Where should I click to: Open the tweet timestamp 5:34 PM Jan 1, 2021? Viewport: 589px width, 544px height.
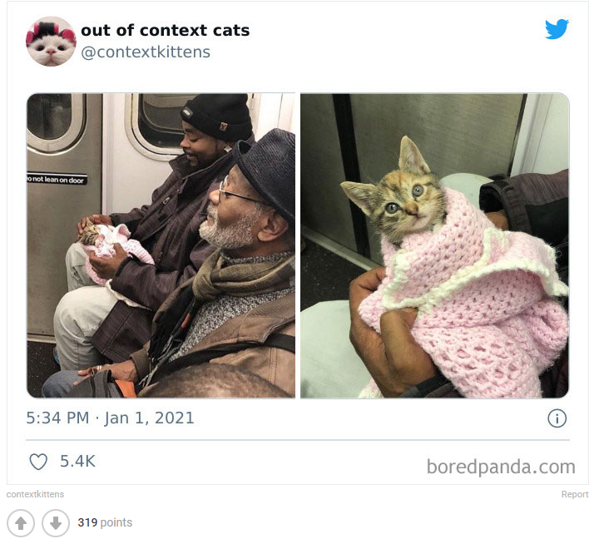click(x=110, y=418)
